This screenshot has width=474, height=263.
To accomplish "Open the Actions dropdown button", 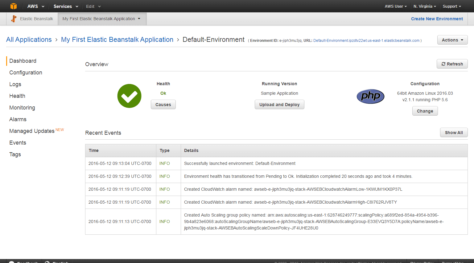I will click(452, 40).
